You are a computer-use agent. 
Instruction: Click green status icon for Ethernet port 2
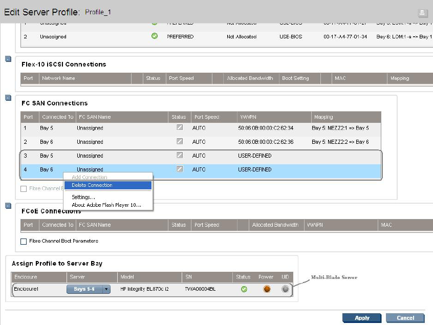pyautogui.click(x=155, y=36)
